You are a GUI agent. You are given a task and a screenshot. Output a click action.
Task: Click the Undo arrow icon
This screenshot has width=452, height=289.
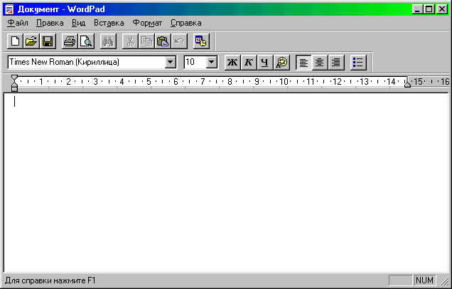click(179, 41)
